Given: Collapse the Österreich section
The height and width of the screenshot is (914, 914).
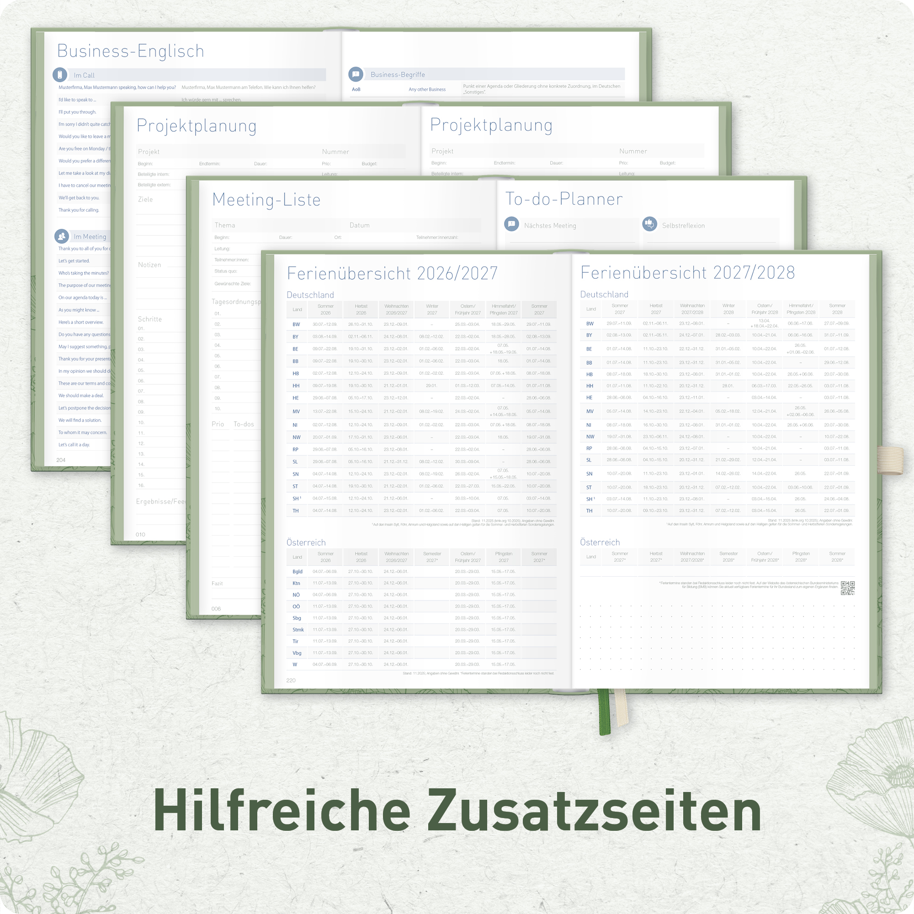Looking at the screenshot, I should tap(307, 542).
